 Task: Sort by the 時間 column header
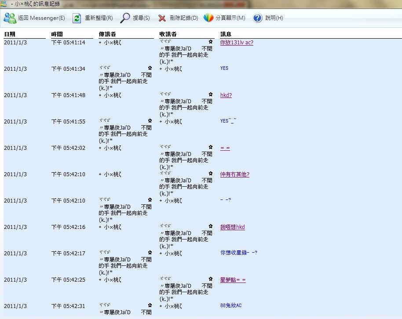[x=57, y=34]
